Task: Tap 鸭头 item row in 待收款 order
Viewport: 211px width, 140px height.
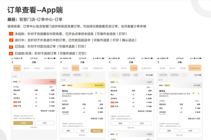Action: (x=34, y=94)
